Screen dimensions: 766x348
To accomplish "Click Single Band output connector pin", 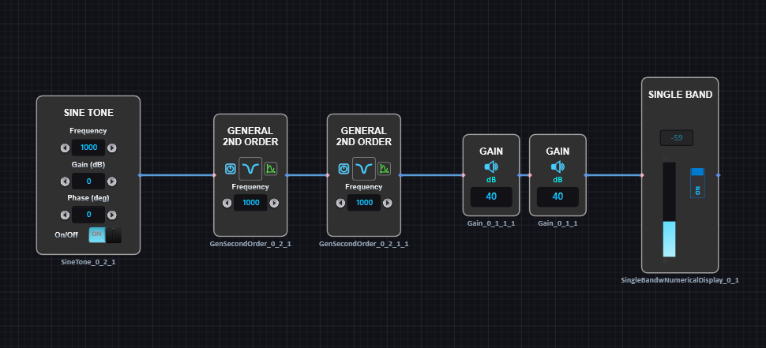I will (x=718, y=175).
